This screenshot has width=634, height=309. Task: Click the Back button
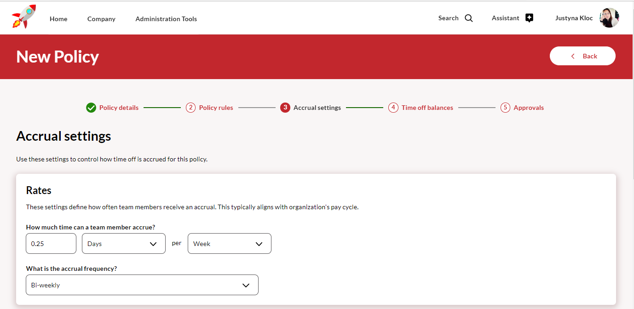[x=582, y=56]
